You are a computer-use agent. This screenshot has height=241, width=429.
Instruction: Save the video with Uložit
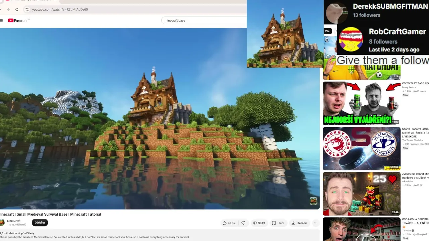(278, 223)
